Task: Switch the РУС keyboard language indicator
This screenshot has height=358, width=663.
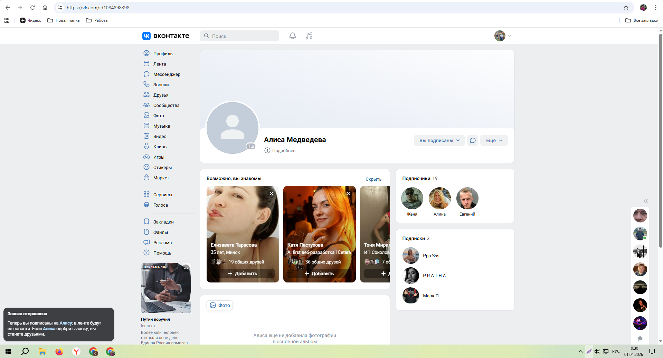Action: pos(616,351)
